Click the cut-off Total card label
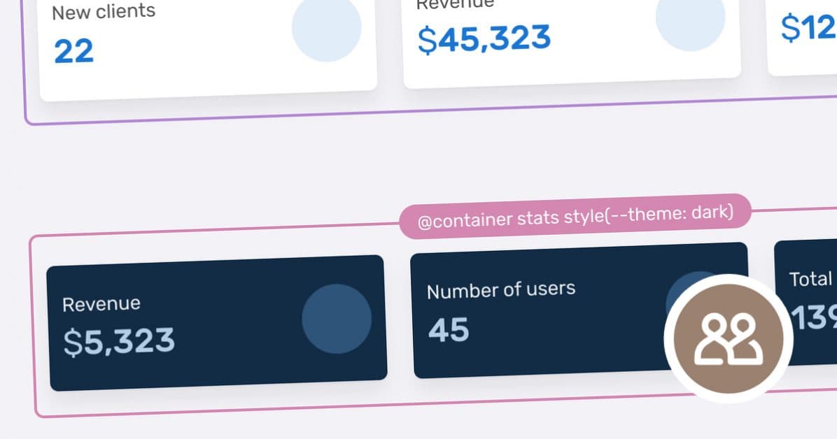837x439 pixels. (x=811, y=280)
